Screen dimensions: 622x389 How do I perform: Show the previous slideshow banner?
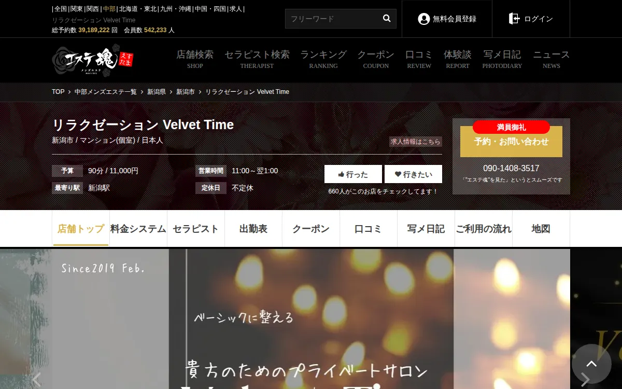click(x=36, y=379)
